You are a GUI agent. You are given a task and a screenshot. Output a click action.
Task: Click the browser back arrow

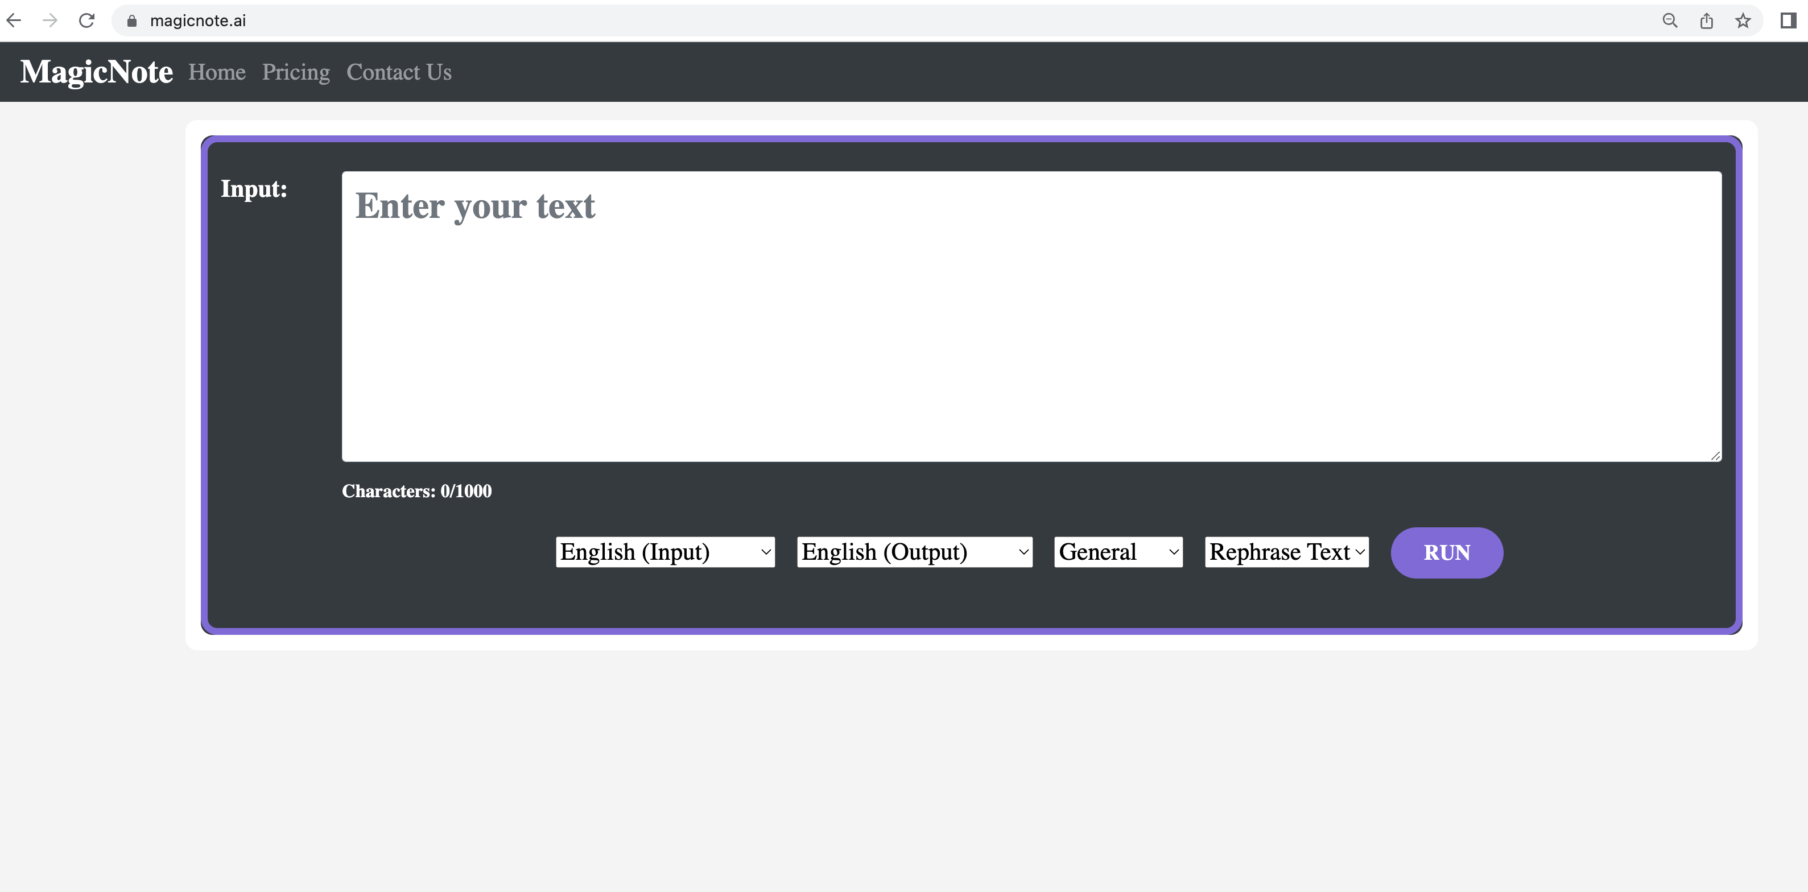click(14, 20)
